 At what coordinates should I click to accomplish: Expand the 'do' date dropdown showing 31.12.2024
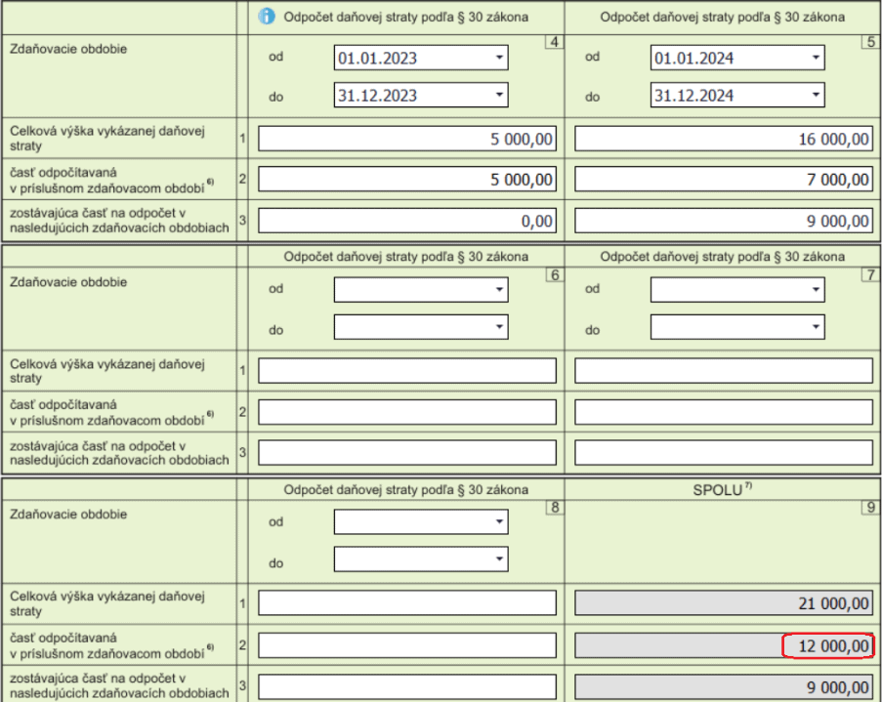tap(737, 95)
